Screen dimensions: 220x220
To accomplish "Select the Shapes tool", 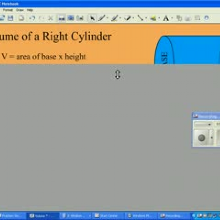I will coord(153,18).
